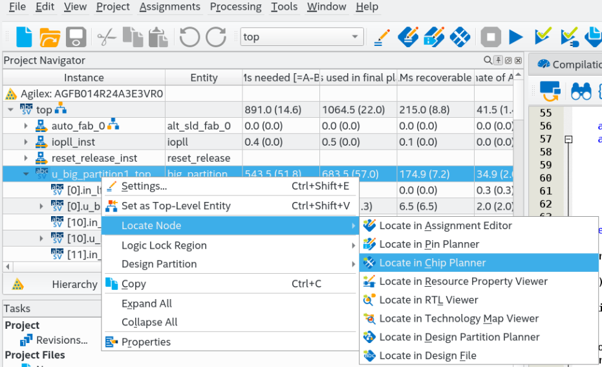The image size is (602, 367).
Task: Choose Set as Top-Level Entity
Action: (x=230, y=206)
